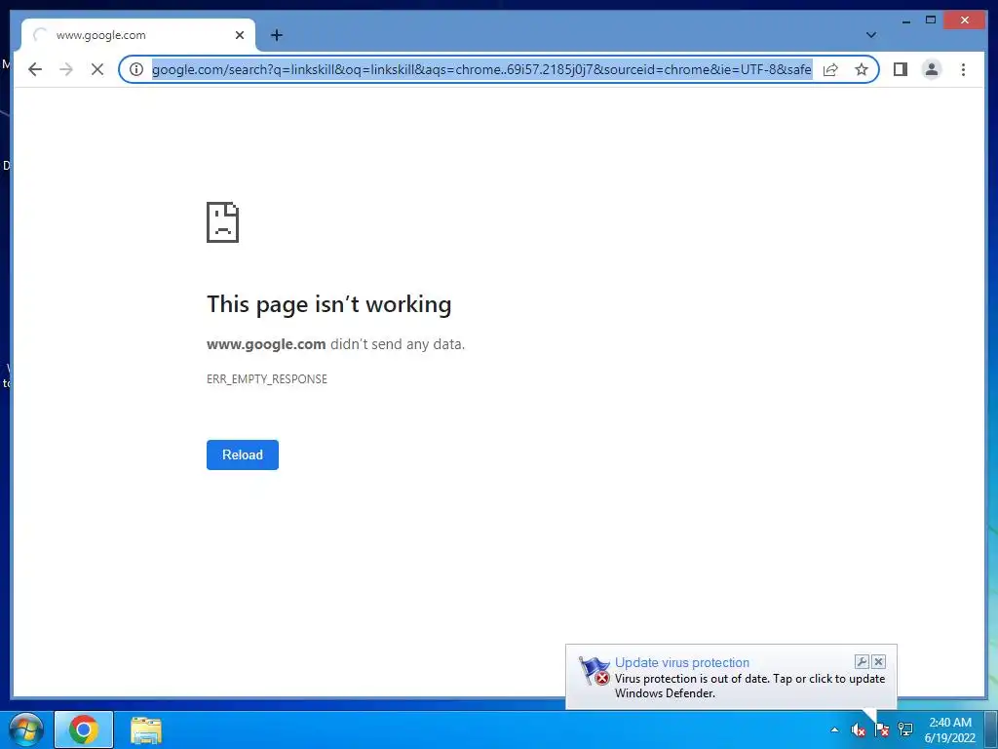Reload the page with blue button
The height and width of the screenshot is (749, 998).
tap(243, 454)
